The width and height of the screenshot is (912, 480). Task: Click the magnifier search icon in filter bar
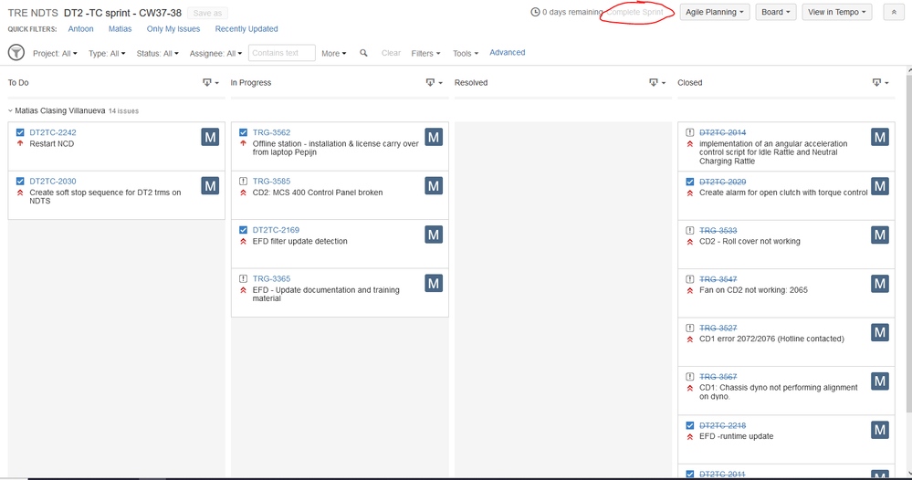pyautogui.click(x=363, y=53)
